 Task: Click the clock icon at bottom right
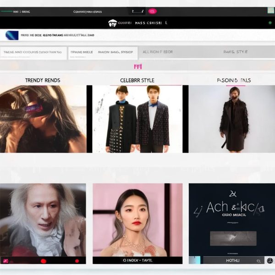270,261
